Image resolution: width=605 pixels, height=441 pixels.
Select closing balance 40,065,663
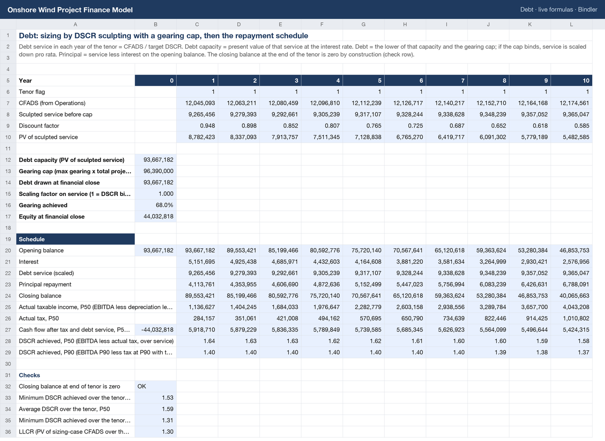click(x=571, y=296)
